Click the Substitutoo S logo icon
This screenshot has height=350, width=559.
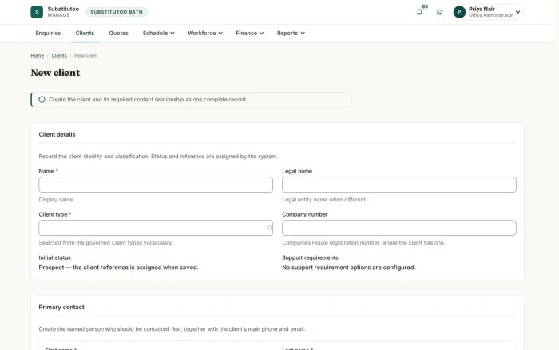(x=37, y=12)
